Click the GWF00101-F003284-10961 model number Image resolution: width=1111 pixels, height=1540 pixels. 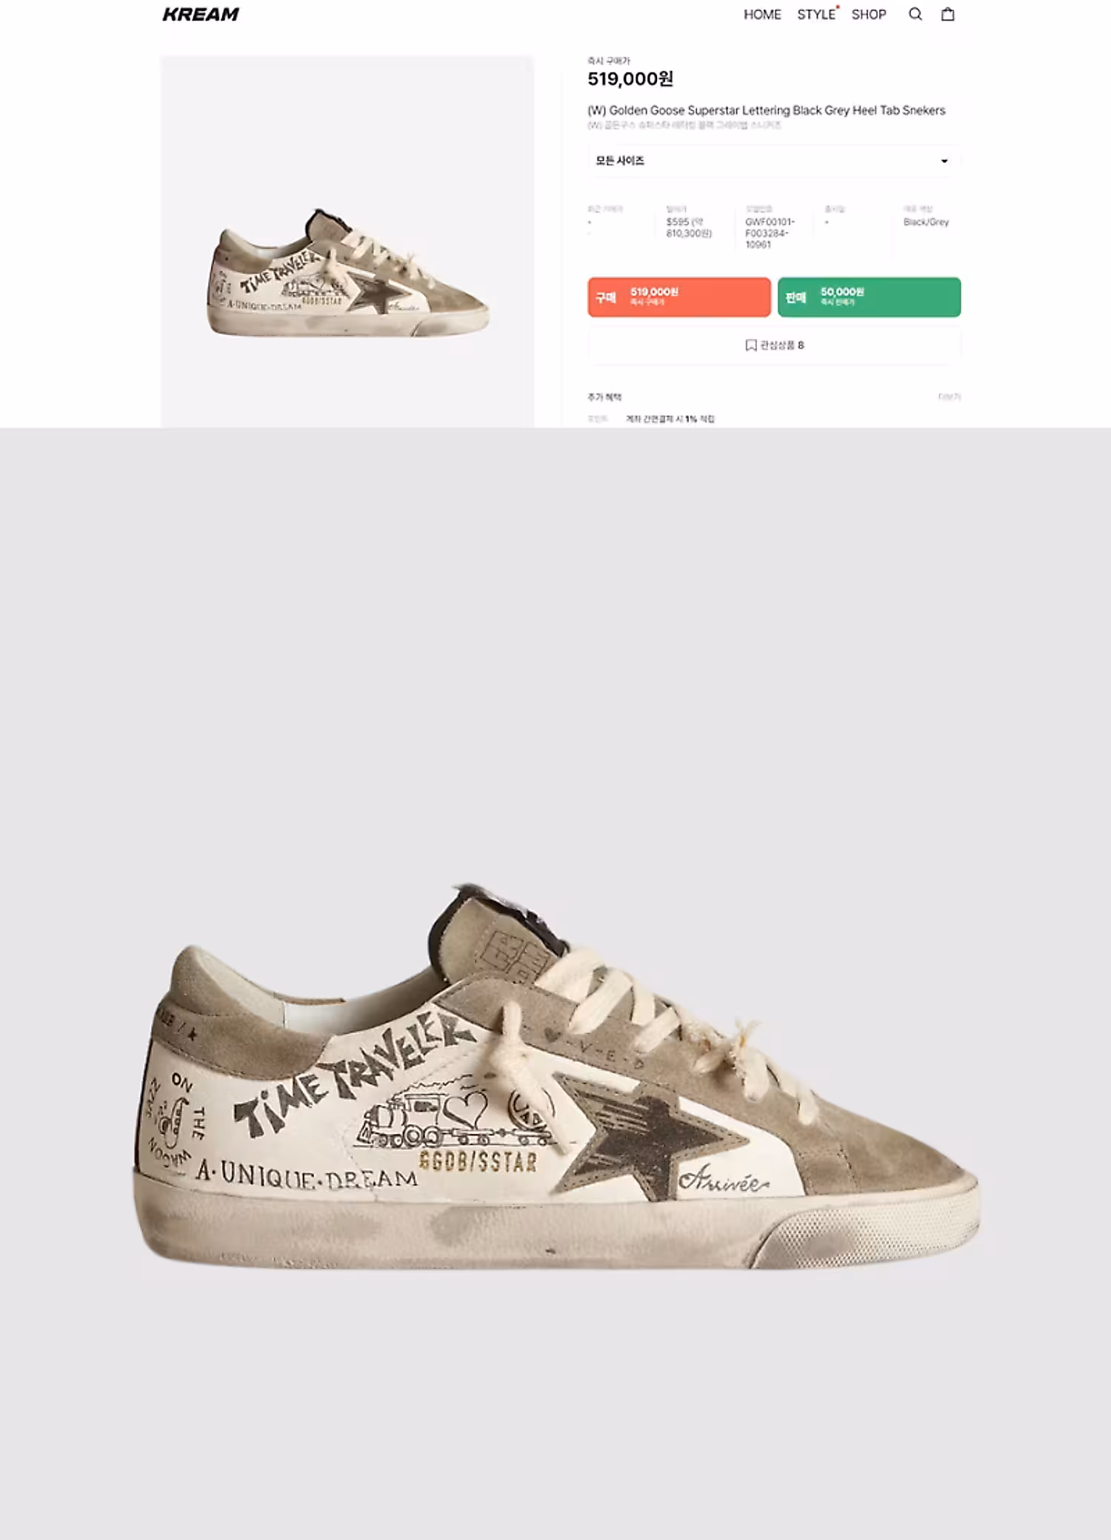tap(770, 233)
